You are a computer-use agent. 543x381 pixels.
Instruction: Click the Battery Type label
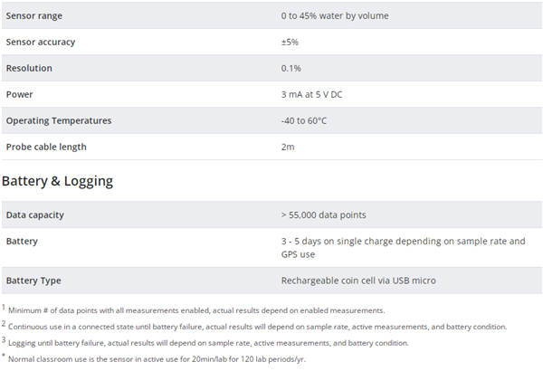point(33,281)
